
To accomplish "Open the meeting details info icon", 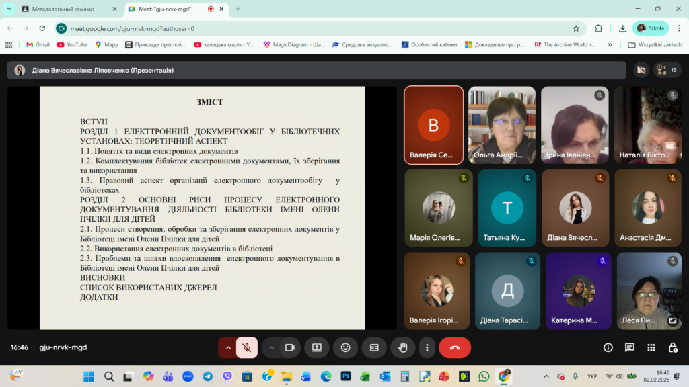I will coord(608,347).
